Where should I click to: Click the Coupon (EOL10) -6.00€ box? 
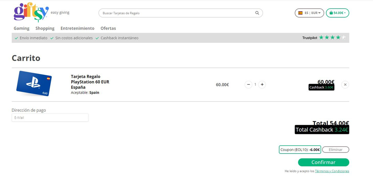point(300,149)
